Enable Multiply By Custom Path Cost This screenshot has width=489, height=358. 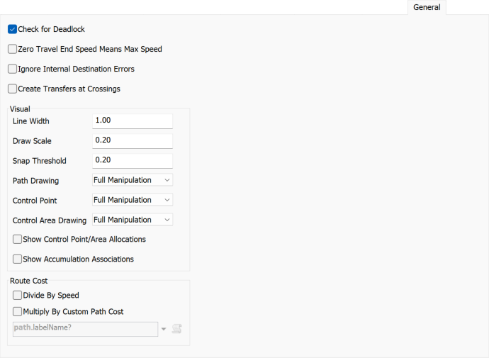click(x=18, y=311)
